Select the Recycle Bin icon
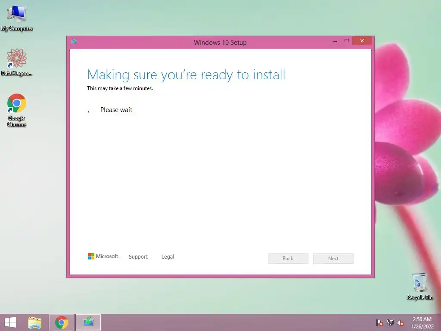441x331 pixels. coord(419,286)
